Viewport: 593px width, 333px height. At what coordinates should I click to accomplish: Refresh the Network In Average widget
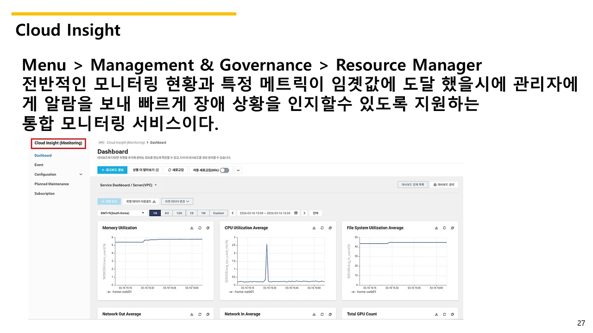pyautogui.click(x=322, y=314)
